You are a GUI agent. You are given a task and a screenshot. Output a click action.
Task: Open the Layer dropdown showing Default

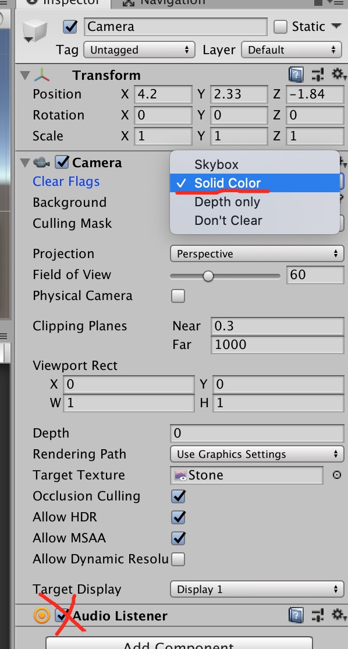[291, 50]
